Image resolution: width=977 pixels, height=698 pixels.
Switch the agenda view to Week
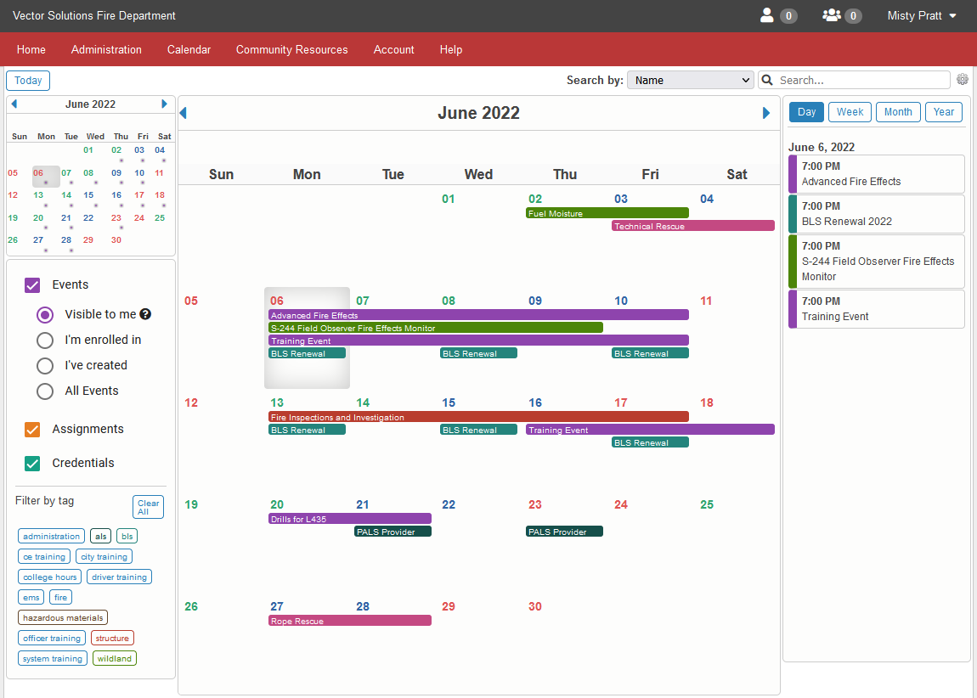[850, 111]
